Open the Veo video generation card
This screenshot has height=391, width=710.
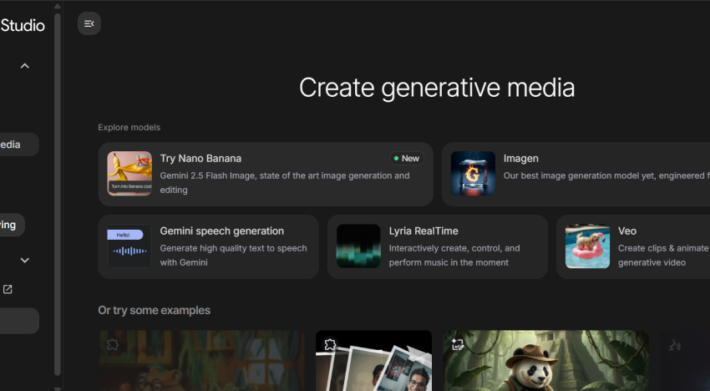tap(633, 246)
